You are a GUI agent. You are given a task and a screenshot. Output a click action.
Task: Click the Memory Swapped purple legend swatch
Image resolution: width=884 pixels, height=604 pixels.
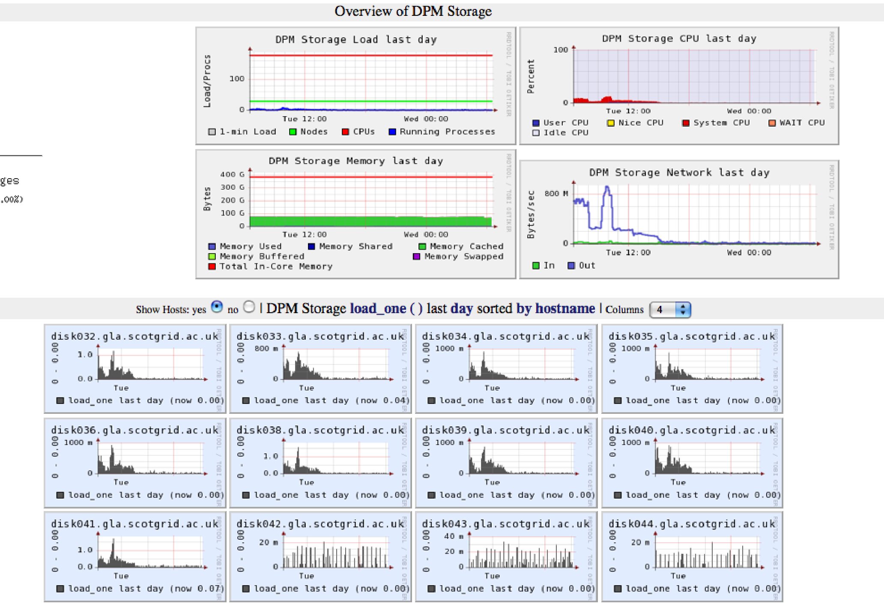click(416, 256)
